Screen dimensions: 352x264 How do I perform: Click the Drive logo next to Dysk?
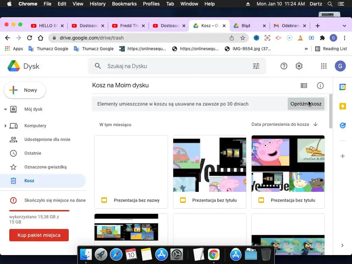point(14,66)
